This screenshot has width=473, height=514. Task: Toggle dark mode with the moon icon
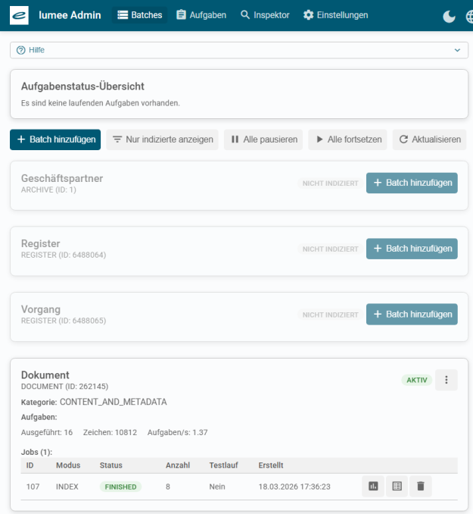point(449,16)
